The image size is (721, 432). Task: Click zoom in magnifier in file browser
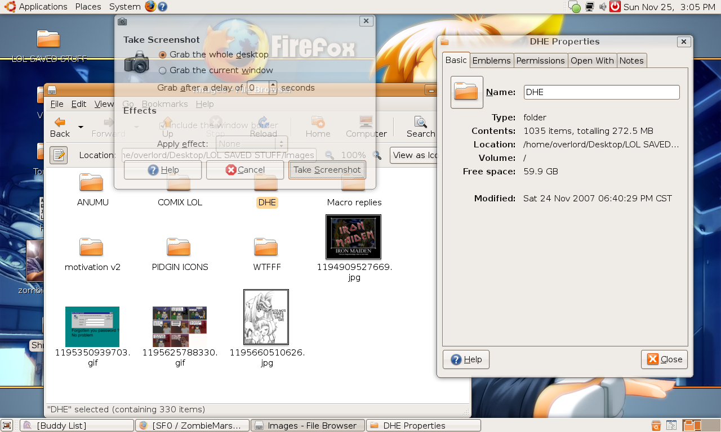point(377,155)
